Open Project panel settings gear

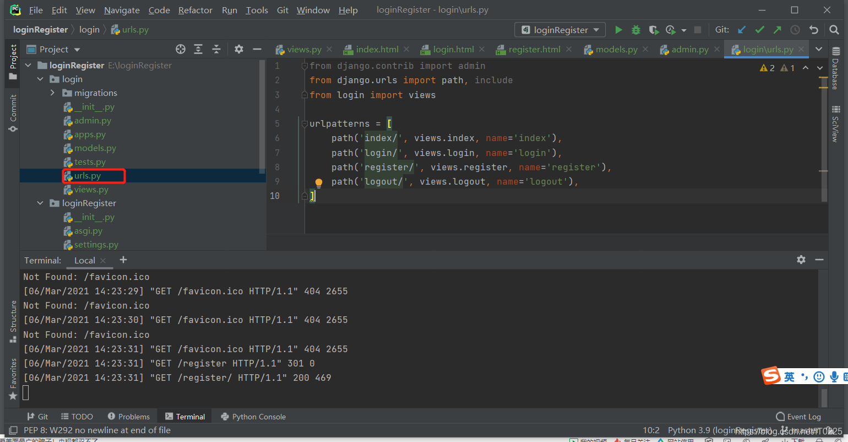pos(238,49)
